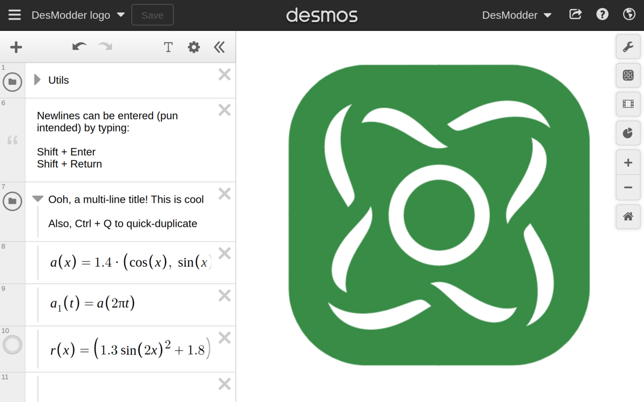Redo the last action
644x402 pixels.
105,47
